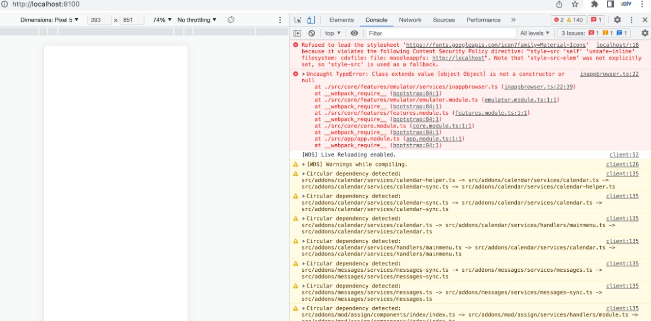Open the client:52 source link
The image size is (651, 321).
[624, 155]
